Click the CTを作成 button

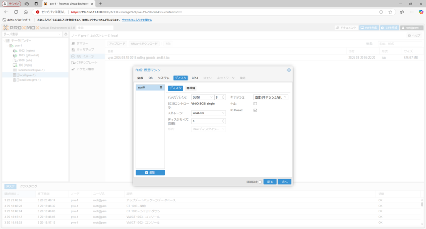389,28
